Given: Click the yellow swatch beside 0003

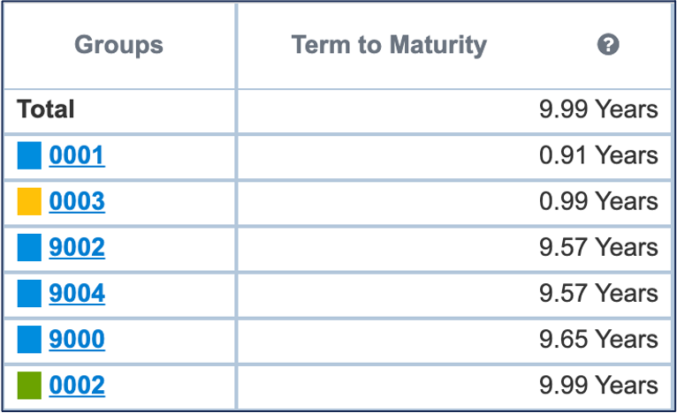Looking at the screenshot, I should click(29, 202).
